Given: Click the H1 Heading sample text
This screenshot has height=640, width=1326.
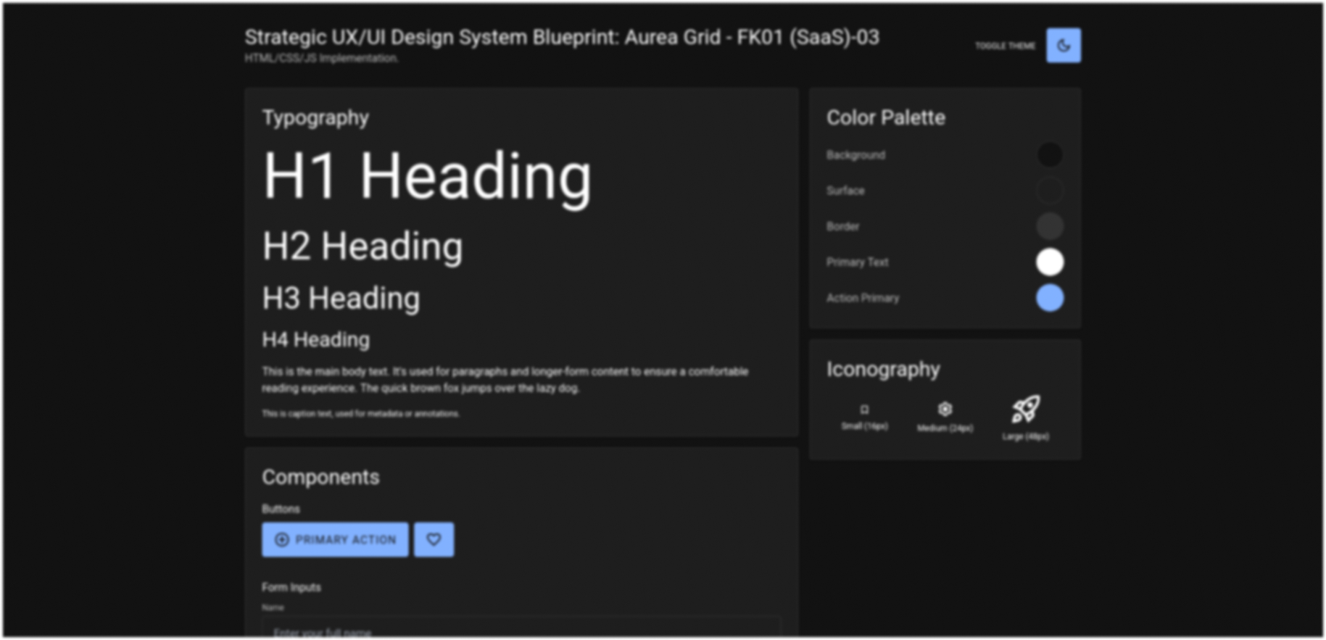Looking at the screenshot, I should pos(427,176).
